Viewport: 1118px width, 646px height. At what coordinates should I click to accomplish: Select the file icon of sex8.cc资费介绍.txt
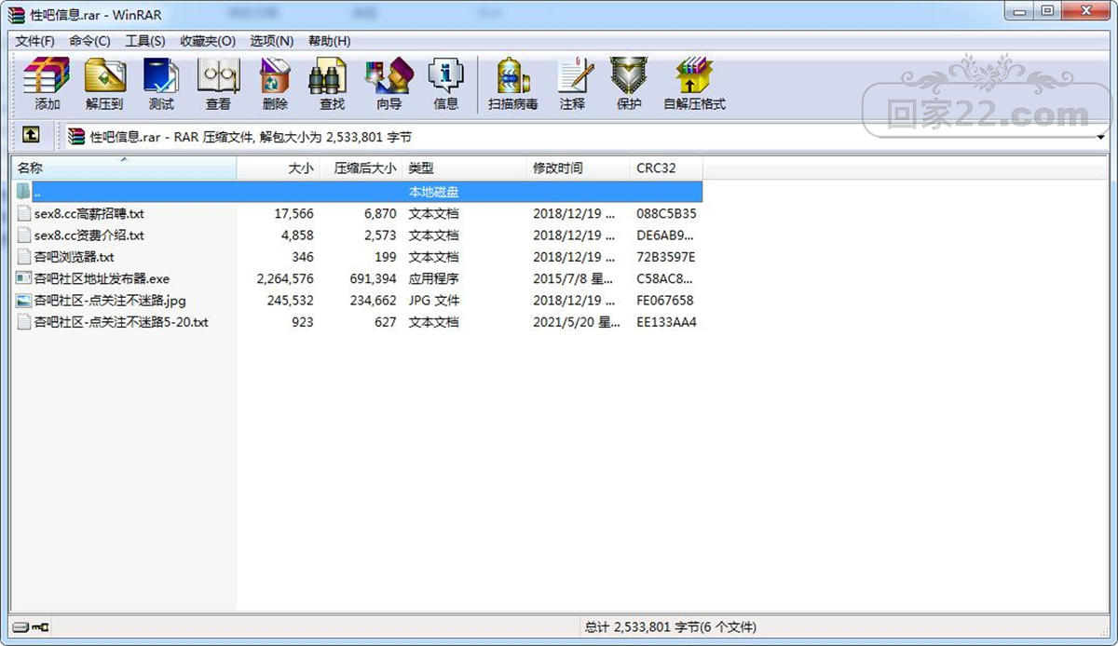(24, 235)
